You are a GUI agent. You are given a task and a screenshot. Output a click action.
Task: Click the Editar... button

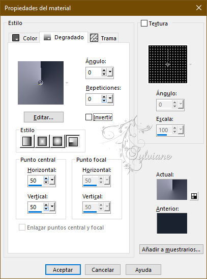tap(44, 117)
